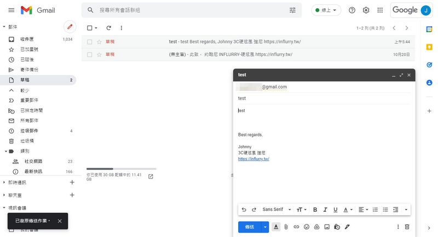438x237 pixels.
Task: Open storage management link icon
Action: (151, 176)
